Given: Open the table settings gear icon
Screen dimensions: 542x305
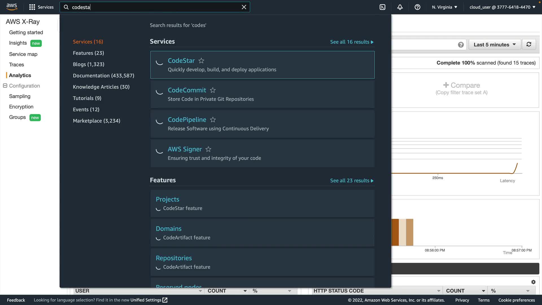Looking at the screenshot, I should click(533, 282).
